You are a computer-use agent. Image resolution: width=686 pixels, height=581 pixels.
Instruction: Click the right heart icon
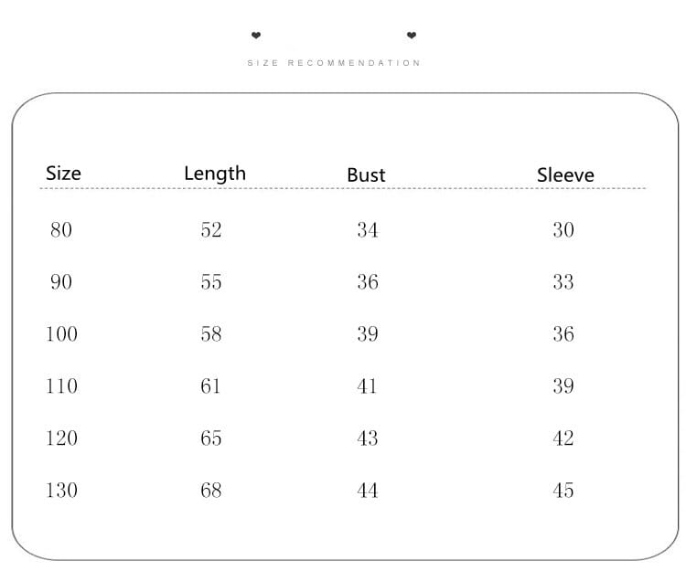[412, 36]
